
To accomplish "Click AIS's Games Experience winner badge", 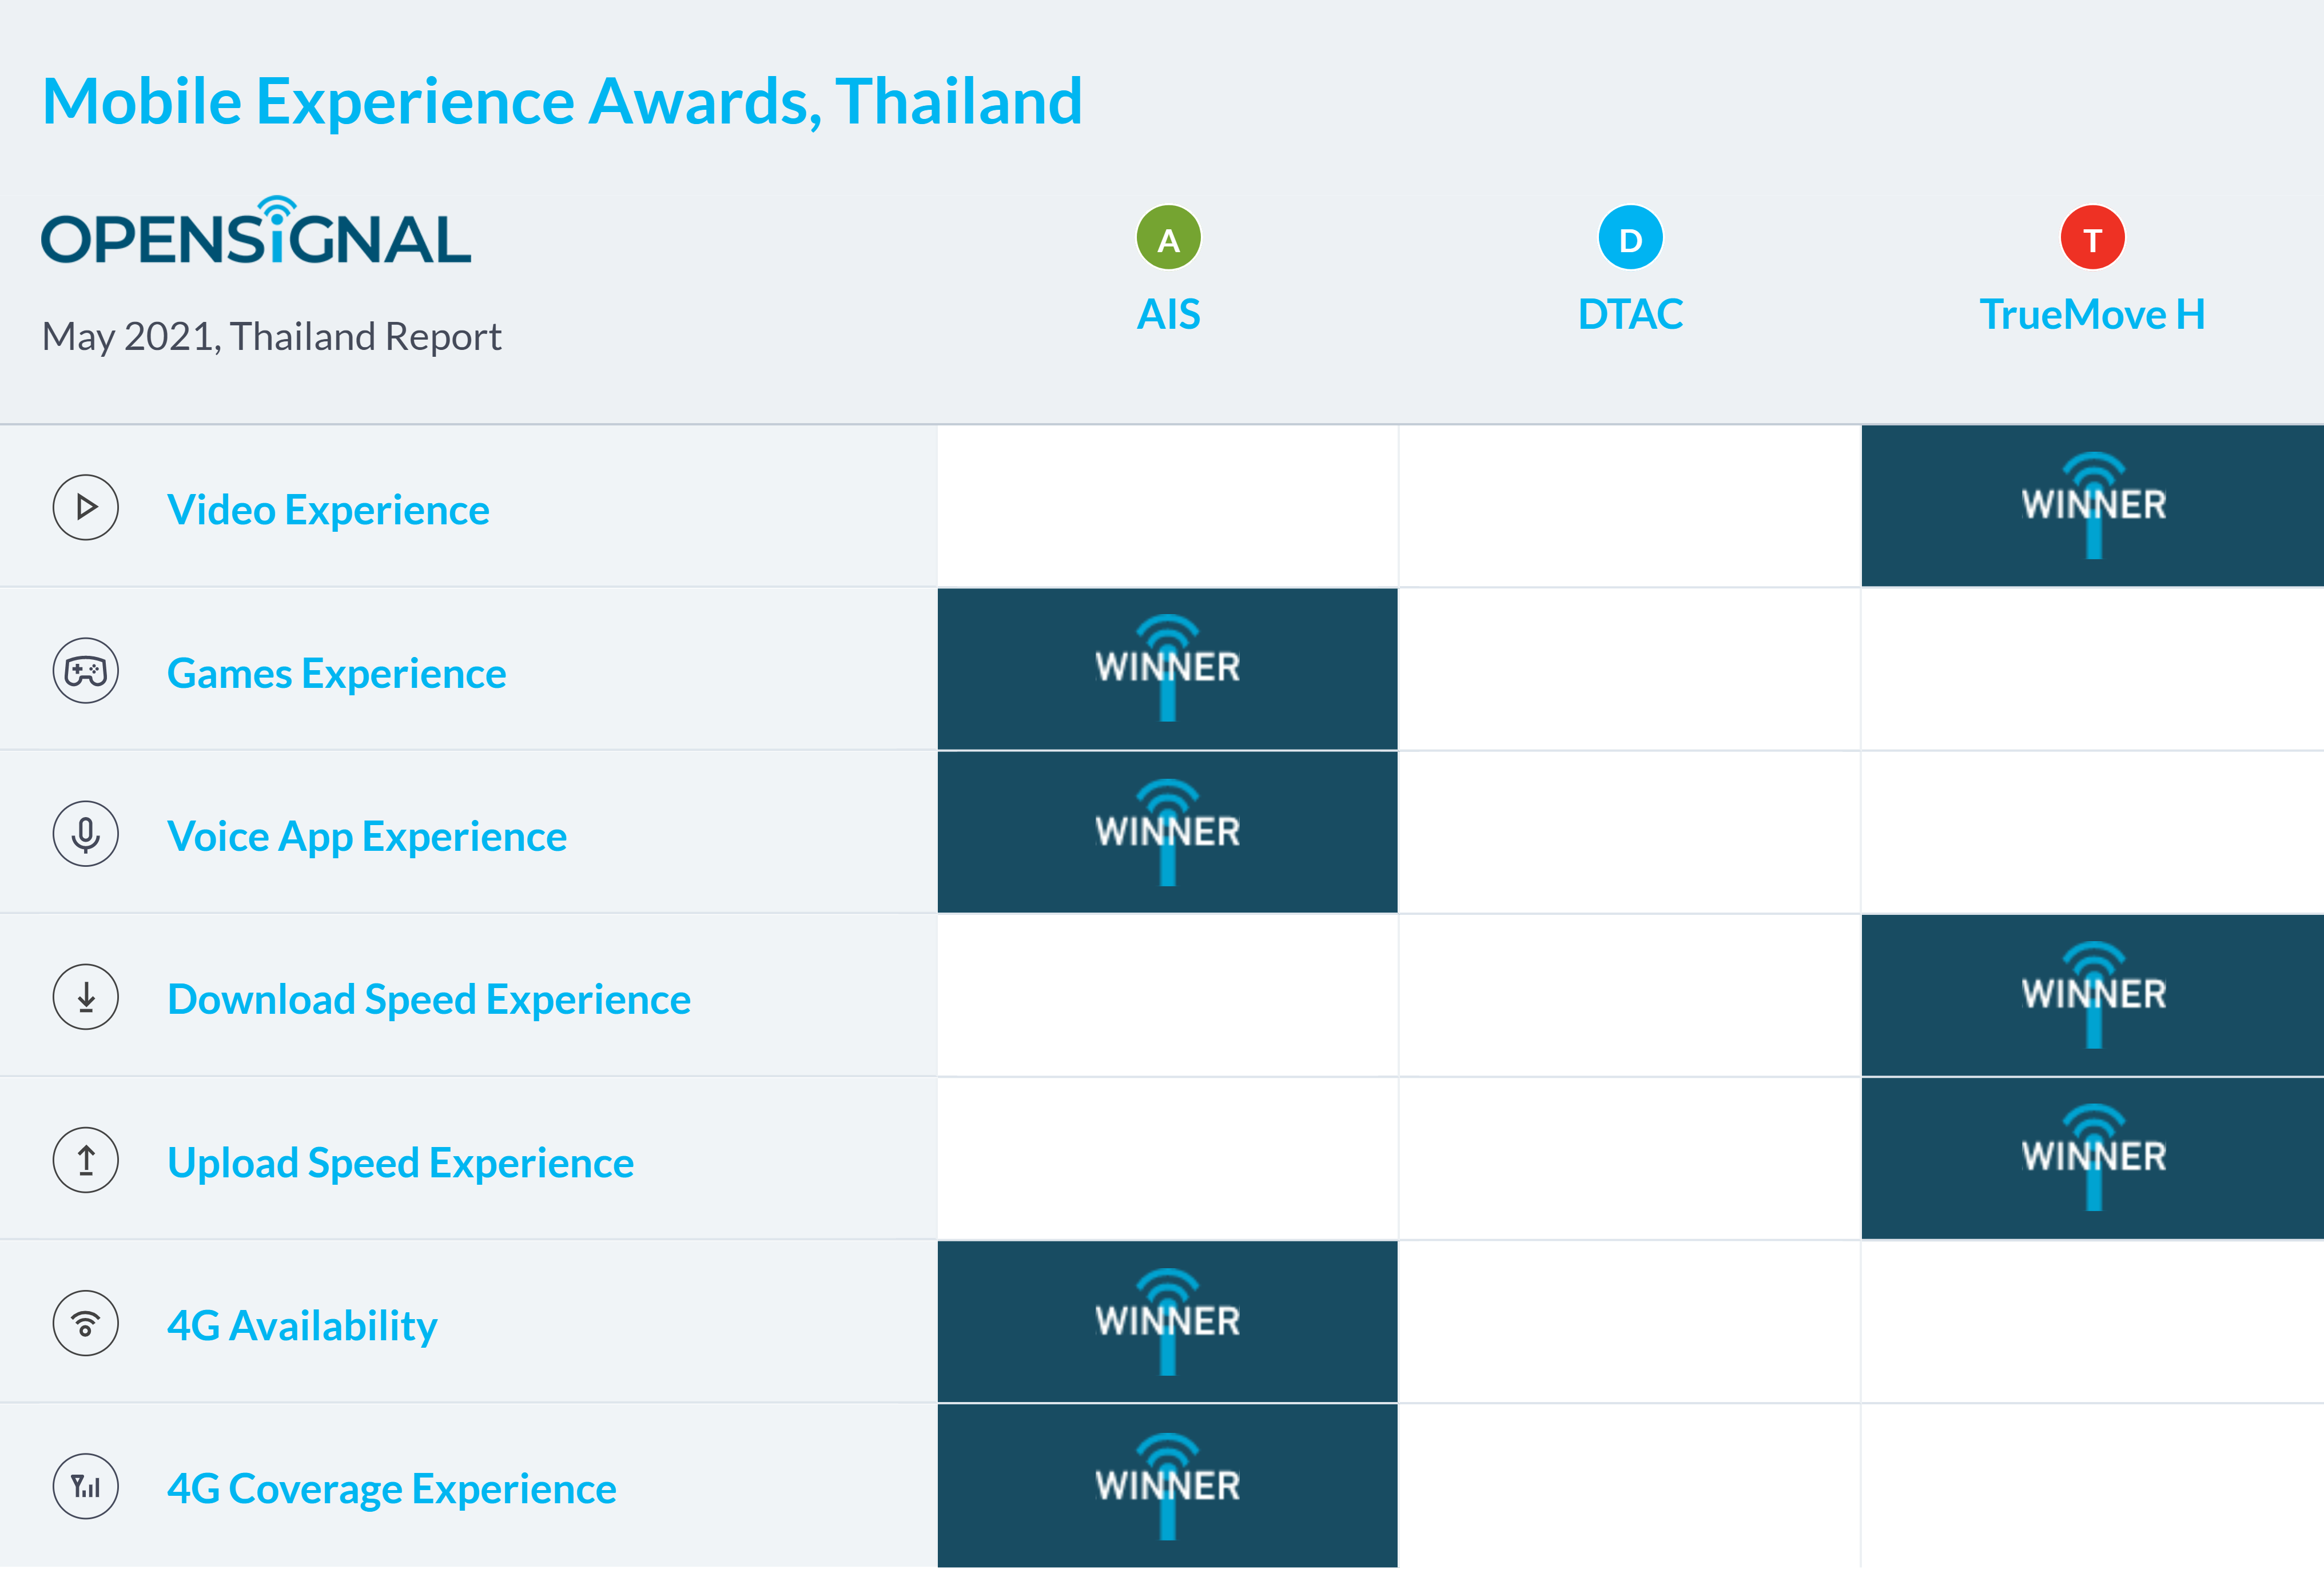I will point(1167,669).
